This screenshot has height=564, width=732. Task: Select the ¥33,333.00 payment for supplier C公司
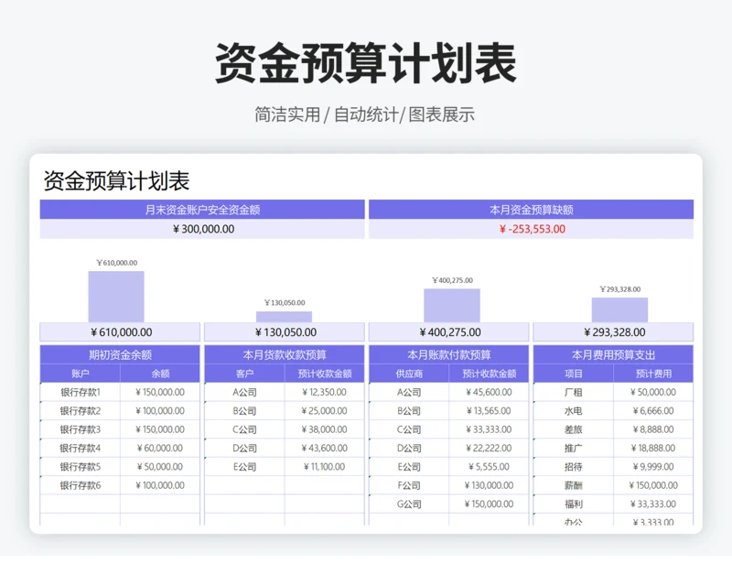coord(489,429)
